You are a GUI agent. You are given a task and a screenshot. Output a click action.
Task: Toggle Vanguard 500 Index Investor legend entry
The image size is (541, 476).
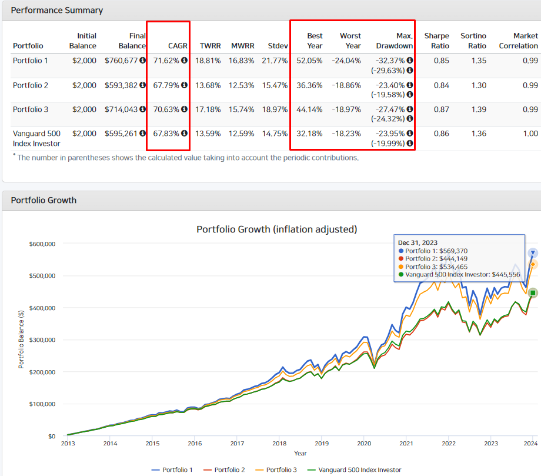355,470
